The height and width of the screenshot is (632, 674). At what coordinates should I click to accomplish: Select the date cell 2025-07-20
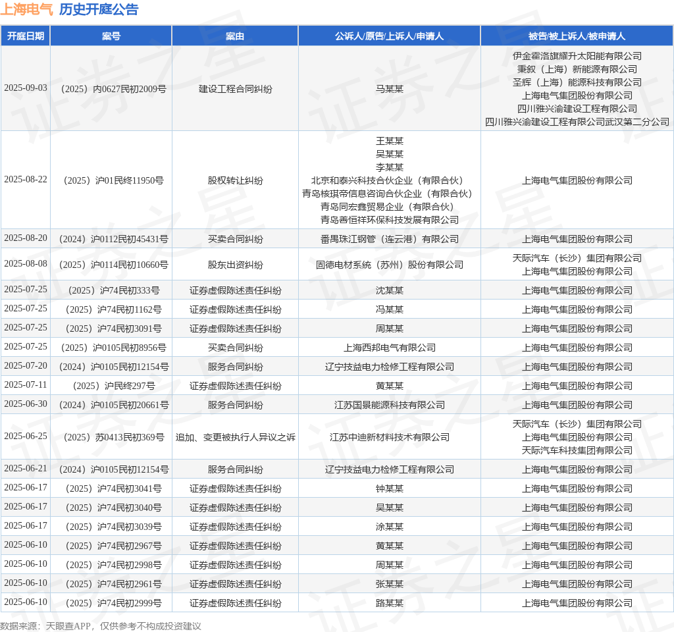click(26, 366)
